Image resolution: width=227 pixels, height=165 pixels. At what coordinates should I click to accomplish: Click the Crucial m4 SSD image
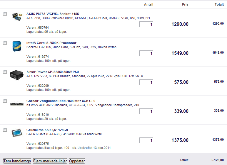[x=17, y=133]
